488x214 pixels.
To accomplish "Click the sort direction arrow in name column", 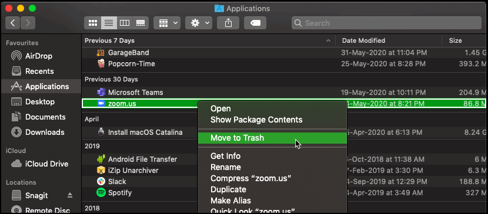I will pyautogui.click(x=328, y=40).
